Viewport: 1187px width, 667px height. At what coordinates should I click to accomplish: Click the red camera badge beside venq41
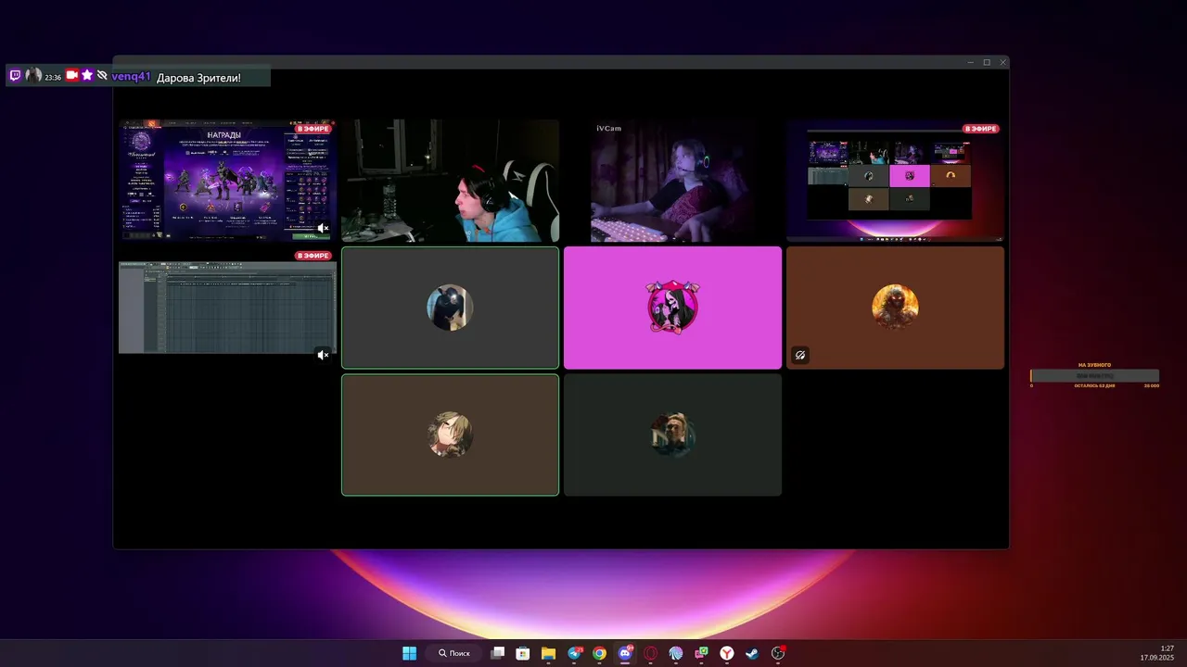click(71, 76)
